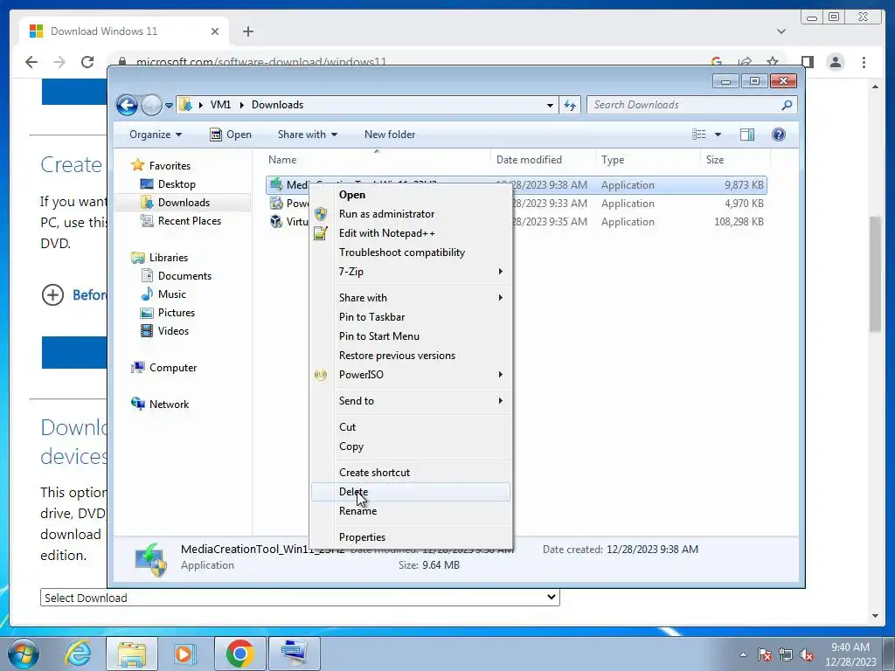The width and height of the screenshot is (895, 671).
Task: Choose Copy in context menu
Action: tap(411, 446)
